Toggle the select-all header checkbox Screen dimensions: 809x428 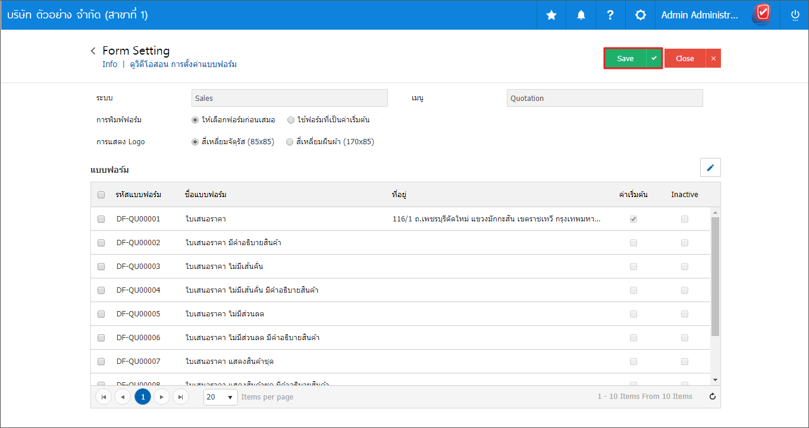(x=101, y=195)
